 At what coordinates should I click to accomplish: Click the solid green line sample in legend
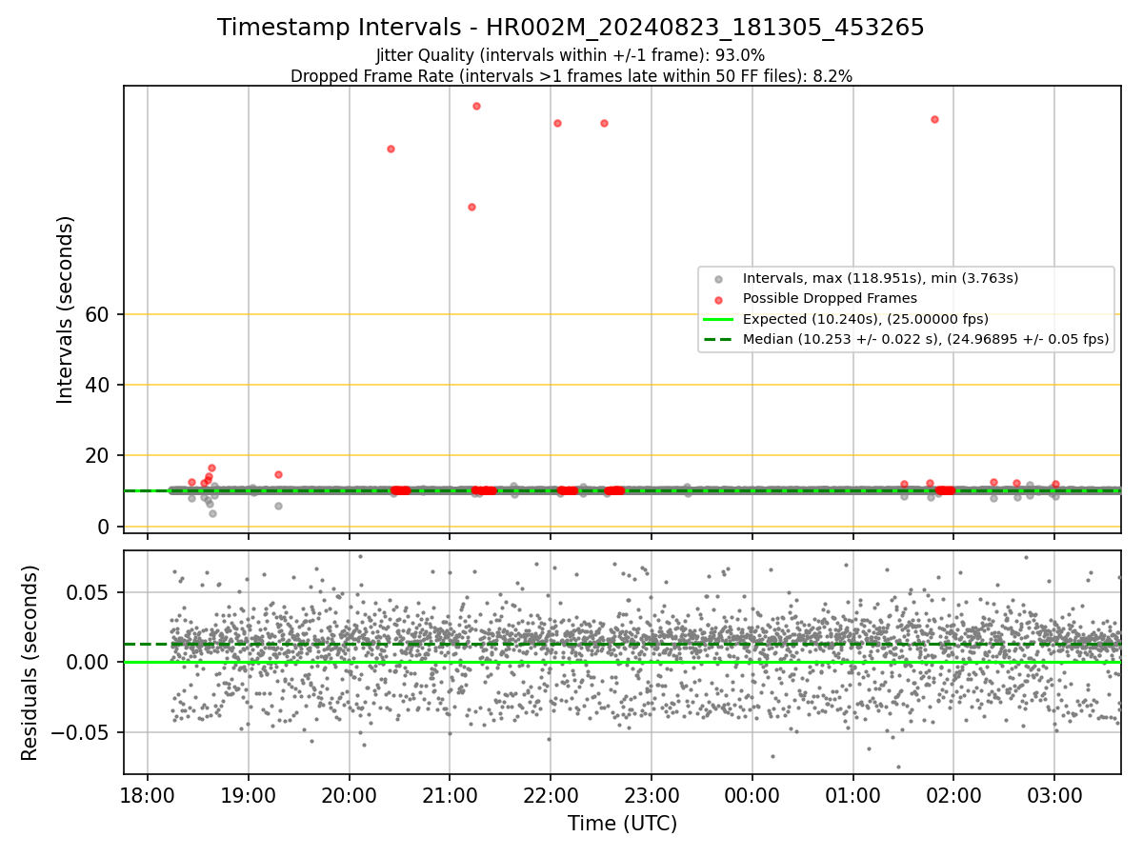719,319
